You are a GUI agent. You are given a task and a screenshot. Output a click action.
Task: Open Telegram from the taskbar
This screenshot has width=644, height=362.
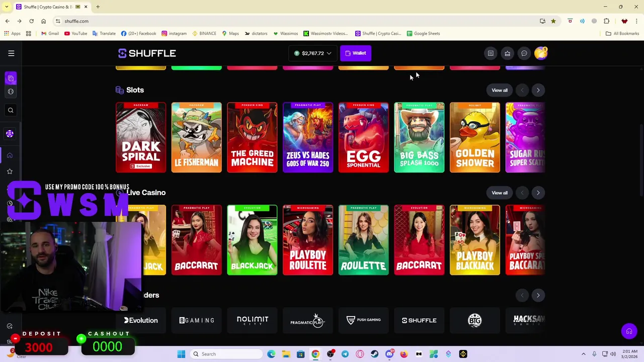coord(345,354)
